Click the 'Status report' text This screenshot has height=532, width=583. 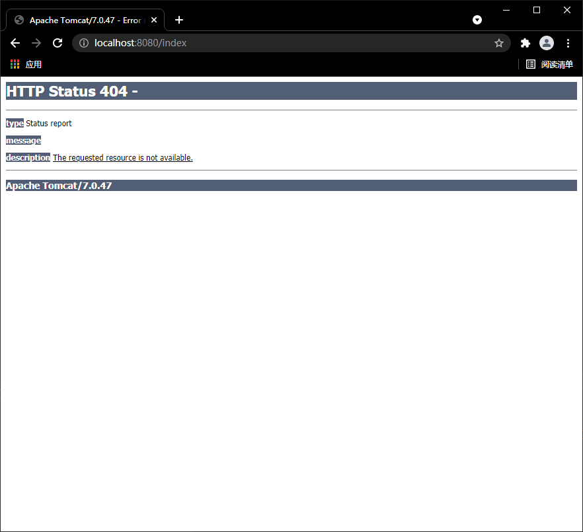coord(49,124)
